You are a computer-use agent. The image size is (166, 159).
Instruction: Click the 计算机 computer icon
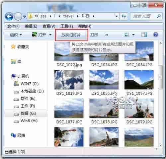coord(13,76)
